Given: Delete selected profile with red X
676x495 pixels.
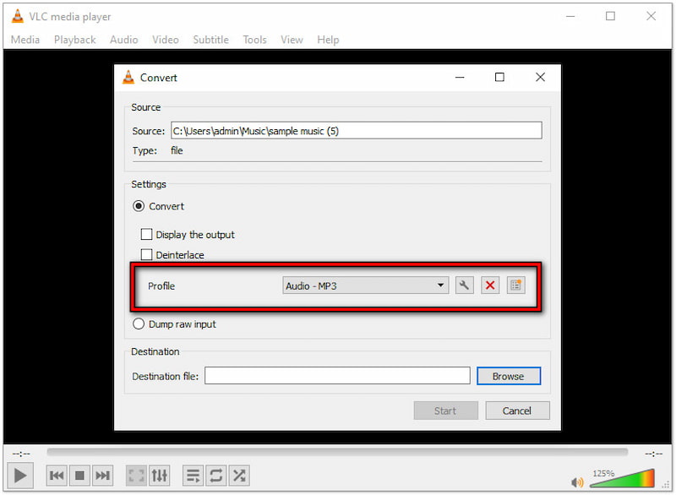Looking at the screenshot, I should click(489, 286).
